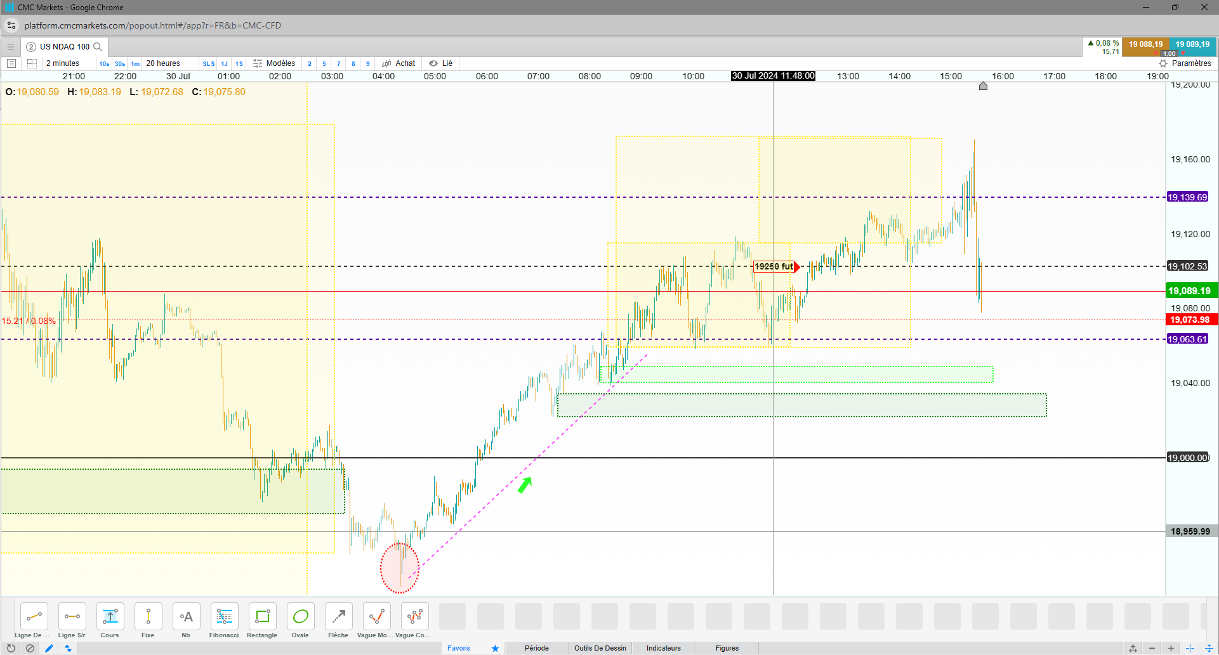Click the green 19,089.19 current price label
Viewport: 1219px width, 655px height.
click(1191, 291)
